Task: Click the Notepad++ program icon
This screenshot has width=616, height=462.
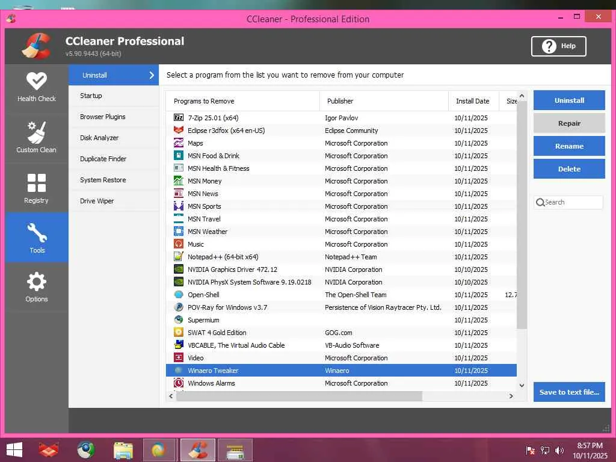Action: click(x=178, y=256)
